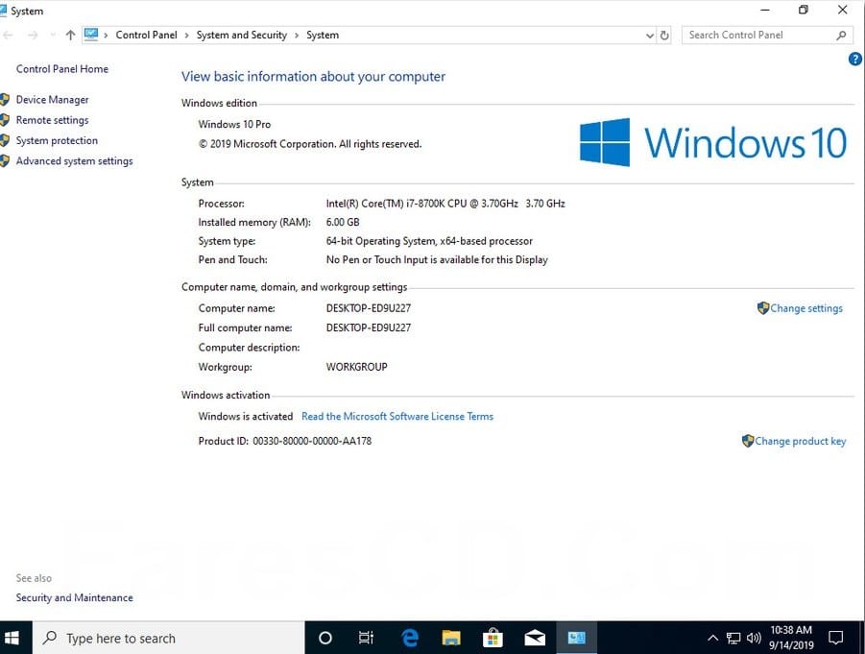Minimize the System window
The height and width of the screenshot is (654, 865).
click(764, 10)
